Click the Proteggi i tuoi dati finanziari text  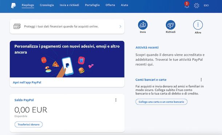click(61, 26)
